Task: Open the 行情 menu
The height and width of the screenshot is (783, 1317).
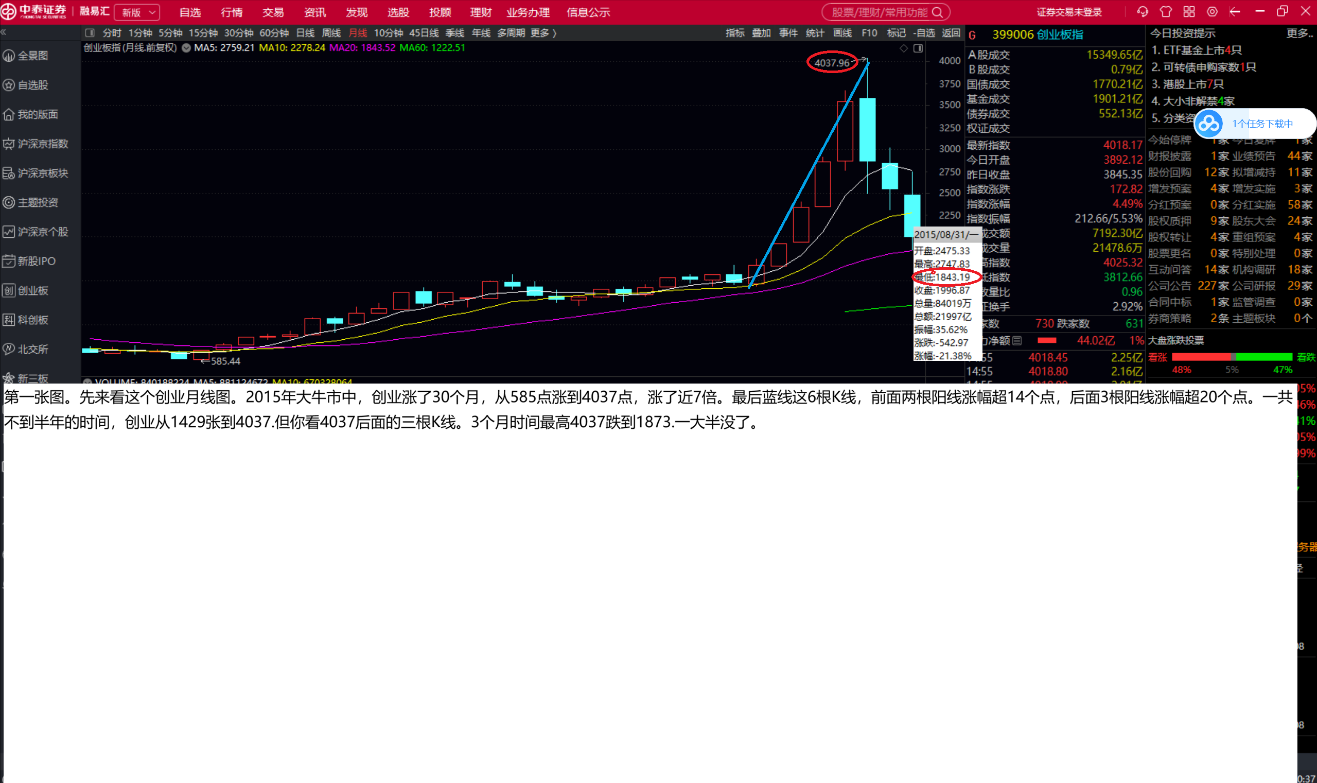Action: [232, 12]
